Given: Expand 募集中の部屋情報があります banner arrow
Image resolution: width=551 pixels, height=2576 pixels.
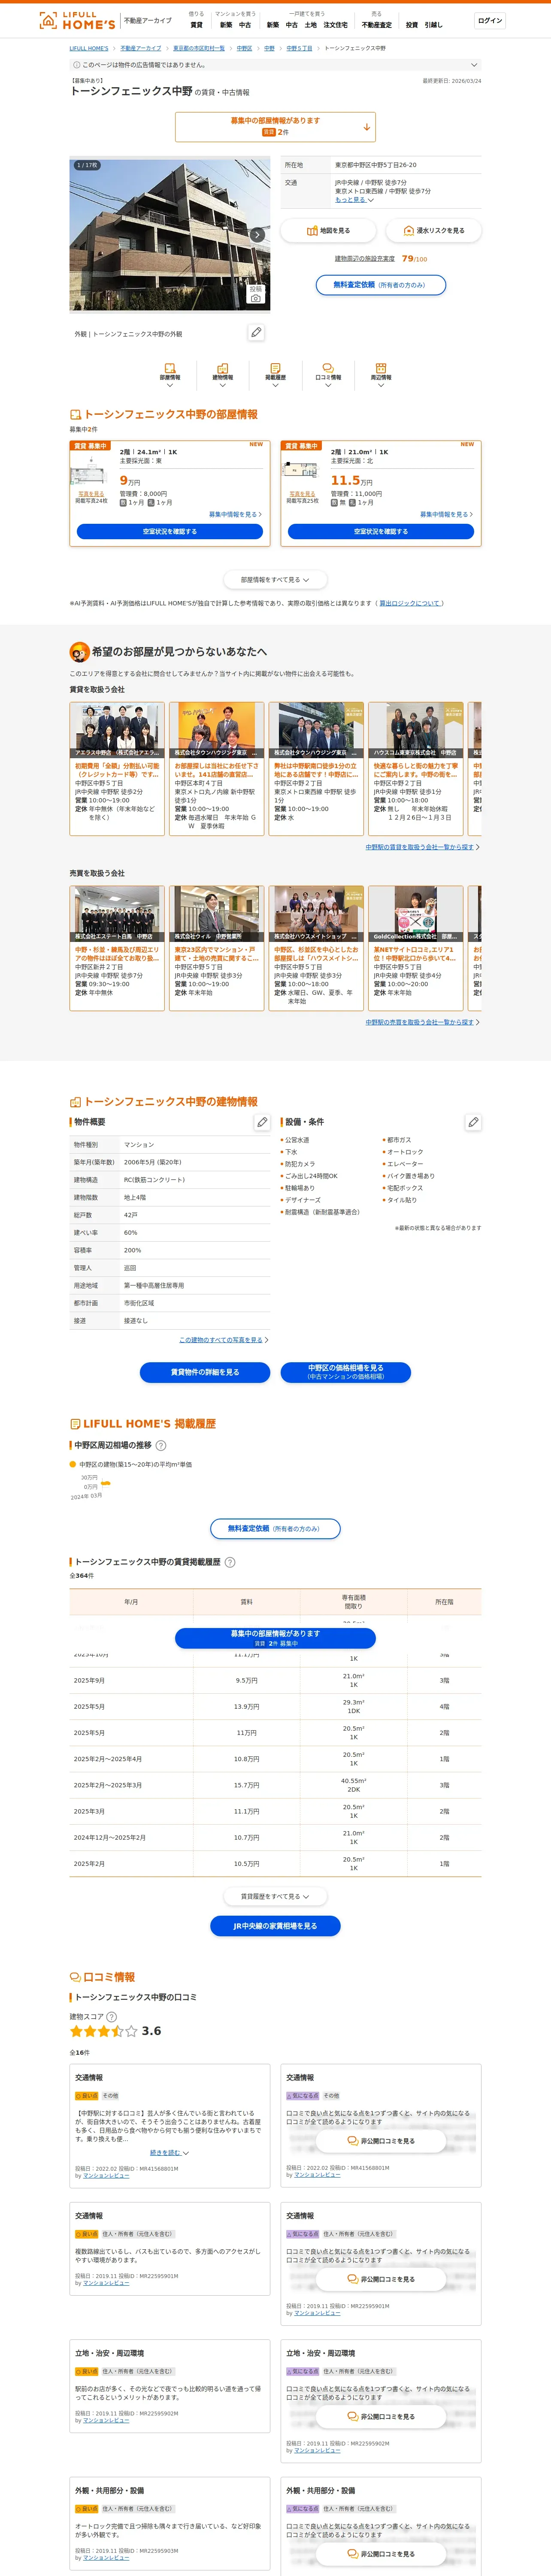Looking at the screenshot, I should [x=367, y=127].
